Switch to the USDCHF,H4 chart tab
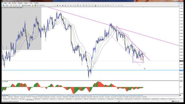 (x=29, y=99)
